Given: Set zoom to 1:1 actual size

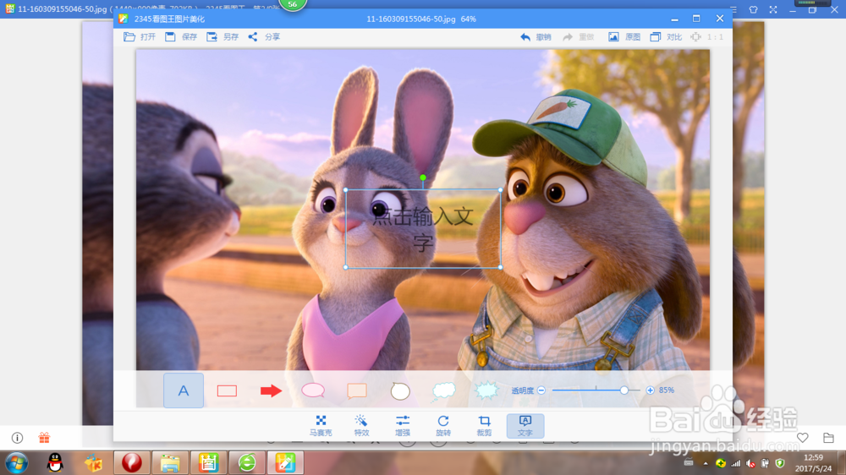Looking at the screenshot, I should (x=707, y=37).
